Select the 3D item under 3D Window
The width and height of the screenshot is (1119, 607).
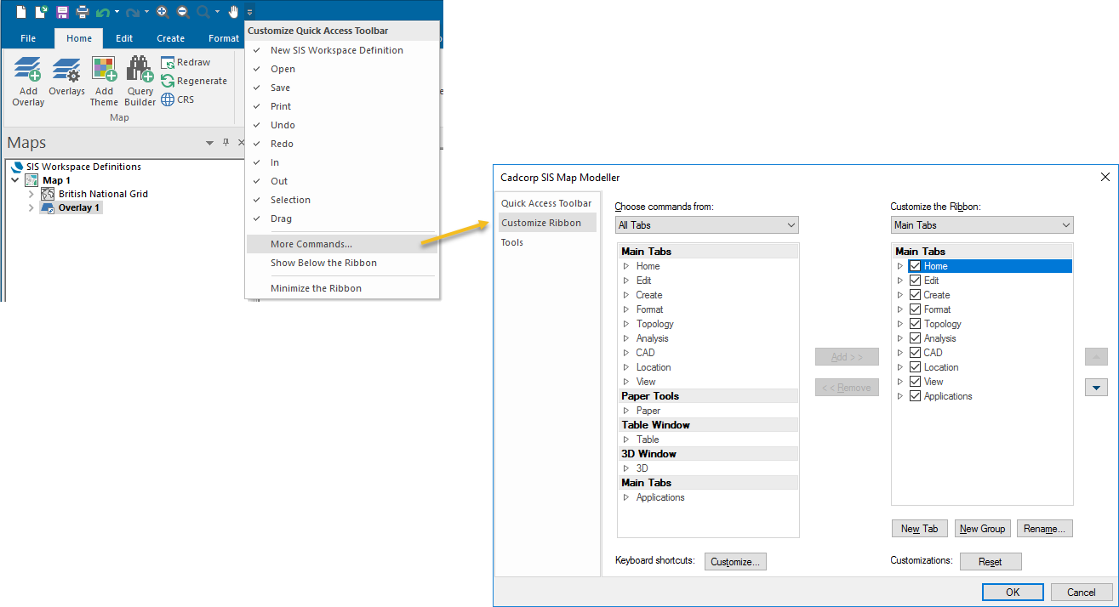click(x=642, y=468)
